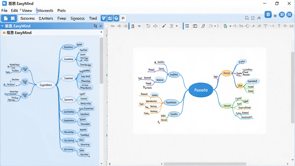Click the bookmark icon
This screenshot has width=295, height=166.
(x=247, y=18)
